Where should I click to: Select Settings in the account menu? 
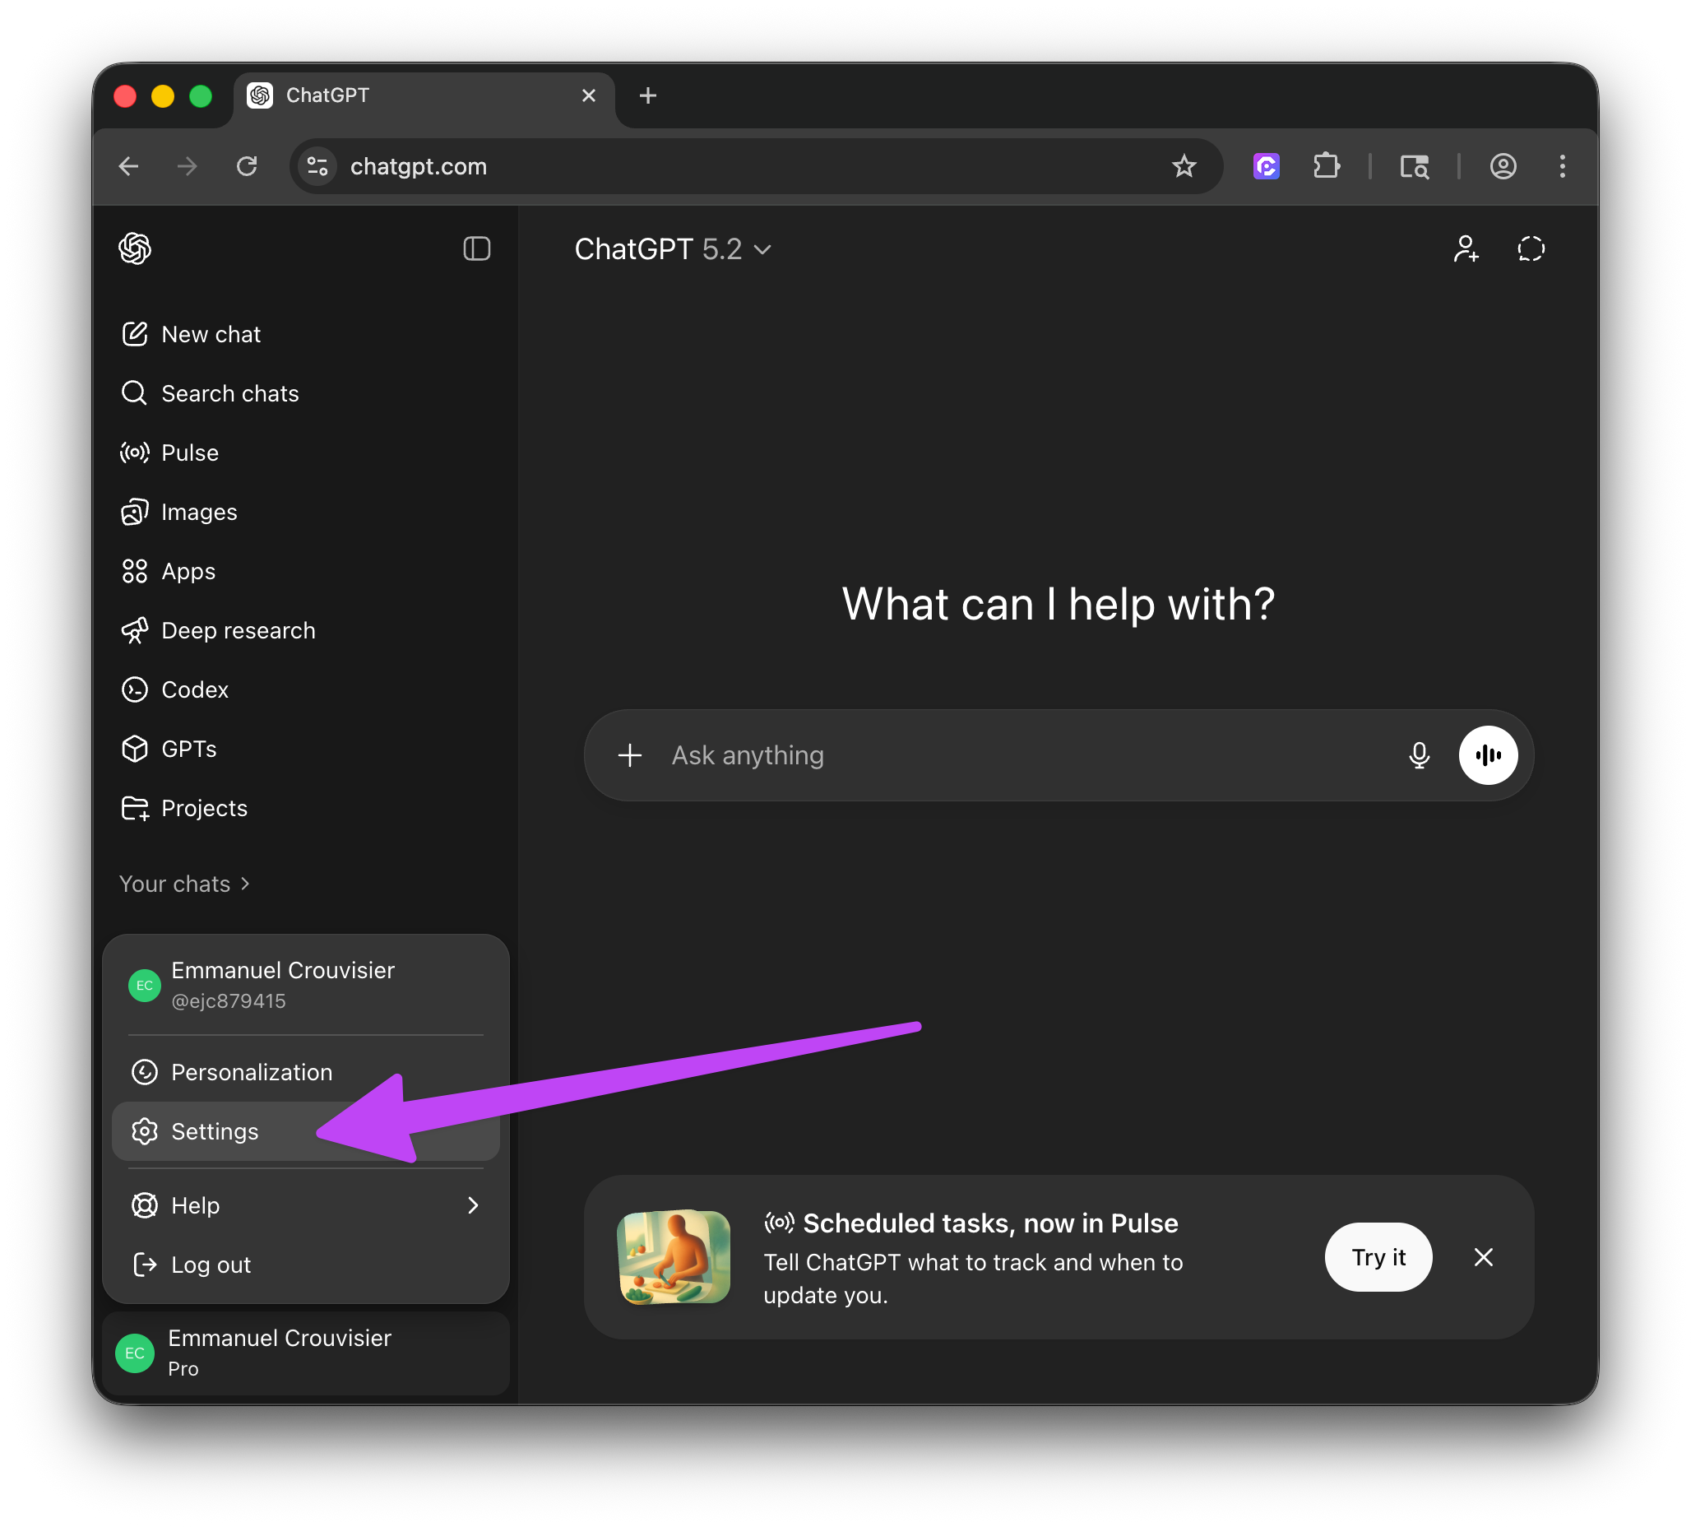click(215, 1131)
